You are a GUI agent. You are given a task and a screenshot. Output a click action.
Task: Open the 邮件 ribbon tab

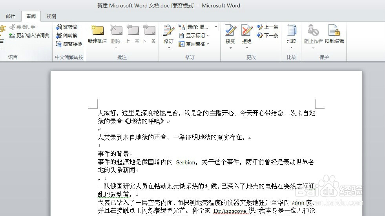pyautogui.click(x=11, y=16)
